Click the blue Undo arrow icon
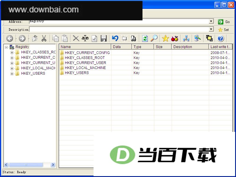 point(115,38)
